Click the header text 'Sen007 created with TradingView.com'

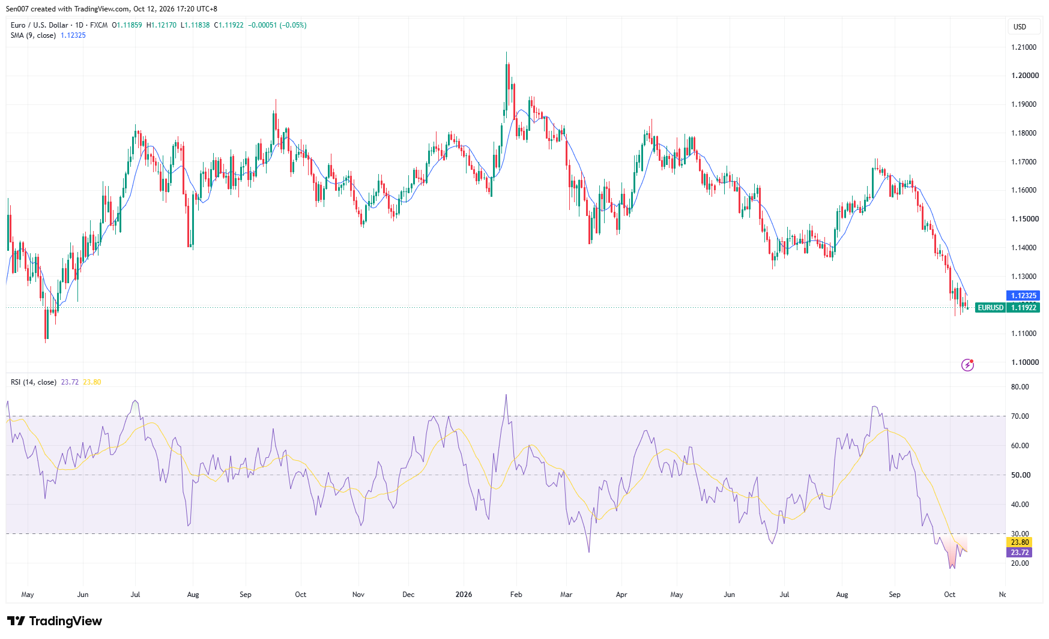point(68,9)
